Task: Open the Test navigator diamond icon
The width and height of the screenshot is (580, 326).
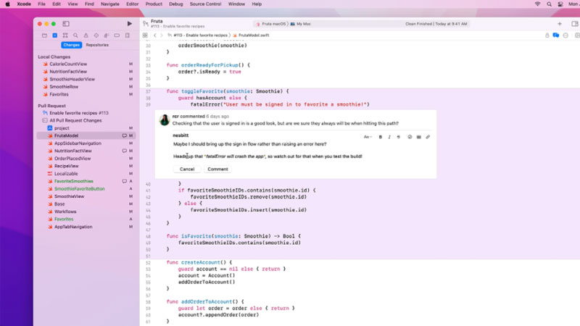Action: pyautogui.click(x=96, y=35)
